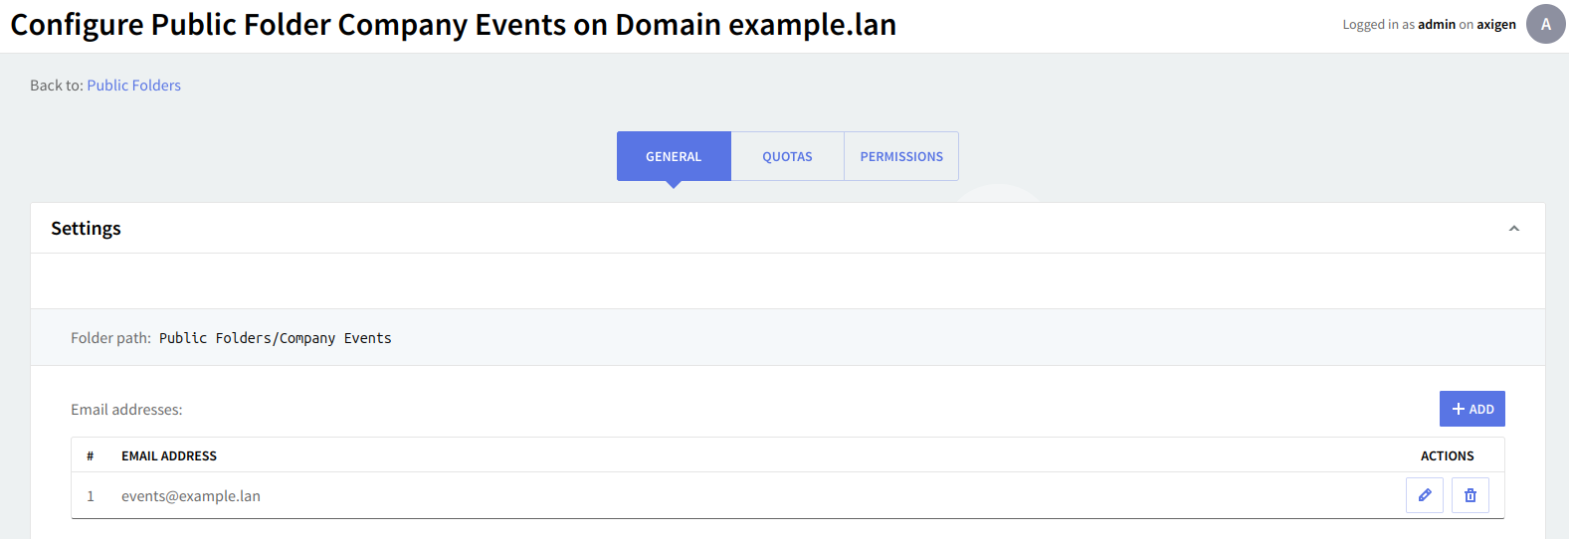Screen dimensions: 1569x539
Task: Go to the Permissions tab
Action: pyautogui.click(x=901, y=156)
